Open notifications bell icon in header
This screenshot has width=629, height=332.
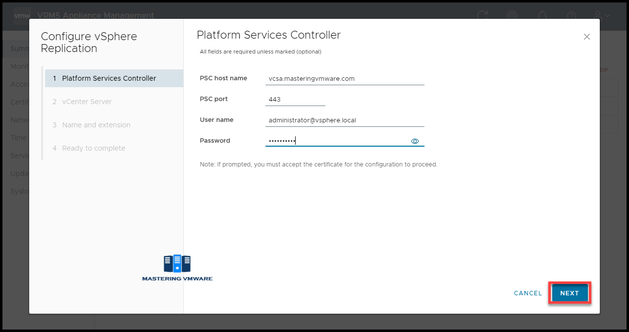pos(542,15)
